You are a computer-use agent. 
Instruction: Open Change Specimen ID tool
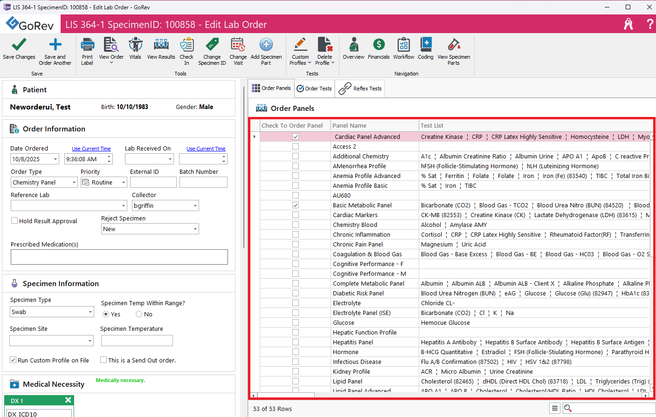point(212,45)
